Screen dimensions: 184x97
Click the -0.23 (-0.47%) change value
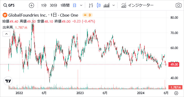[x=84, y=21]
